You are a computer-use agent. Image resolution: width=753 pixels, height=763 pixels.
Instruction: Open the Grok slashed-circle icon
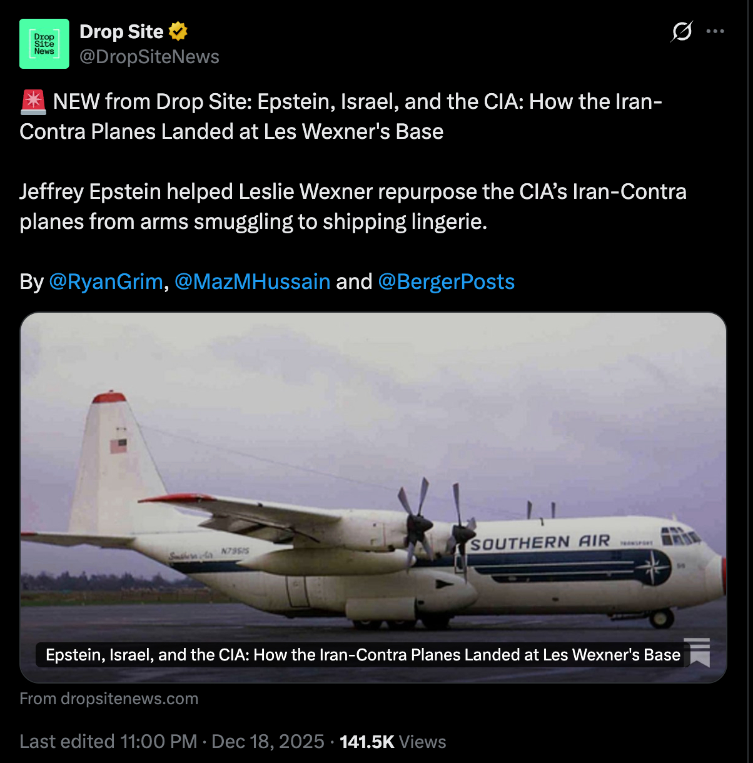coord(682,31)
